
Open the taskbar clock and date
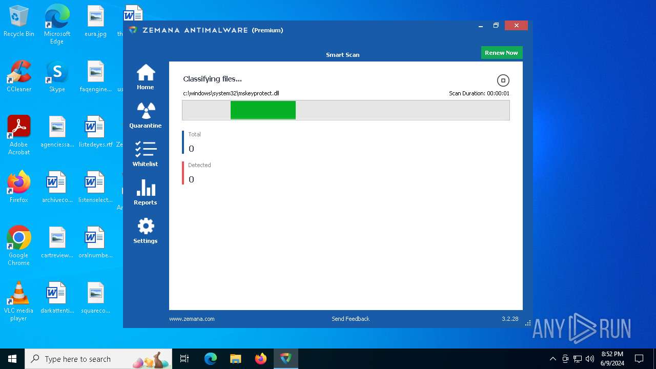[x=612, y=359]
